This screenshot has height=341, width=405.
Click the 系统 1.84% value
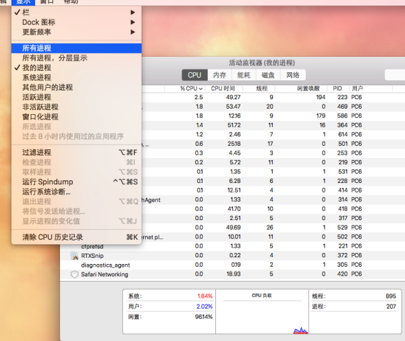205,296
